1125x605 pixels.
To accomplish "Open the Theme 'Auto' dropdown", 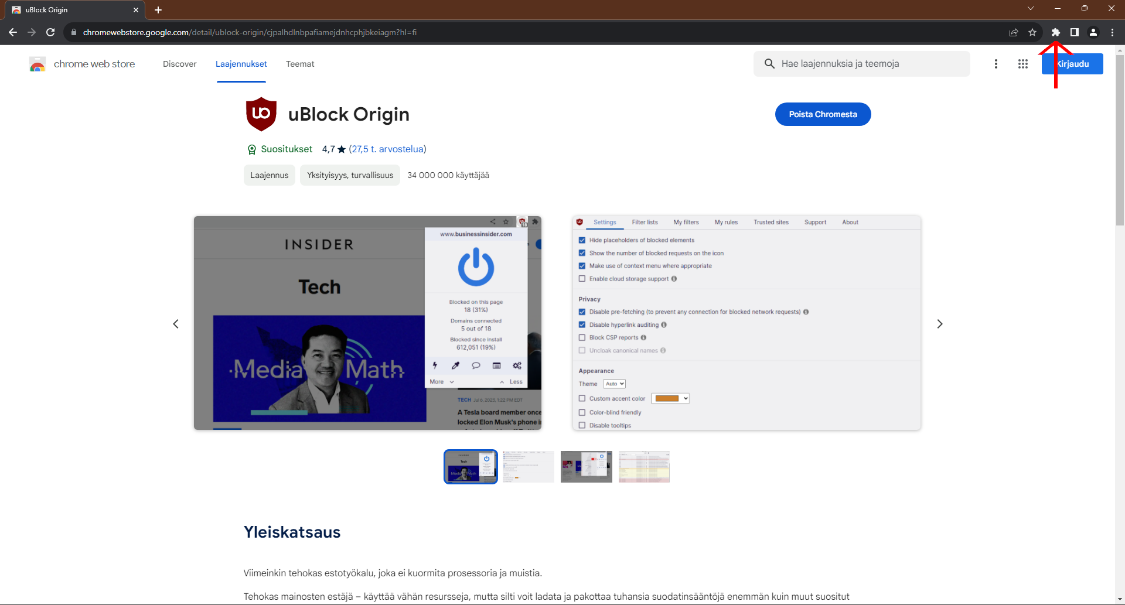I will point(615,384).
